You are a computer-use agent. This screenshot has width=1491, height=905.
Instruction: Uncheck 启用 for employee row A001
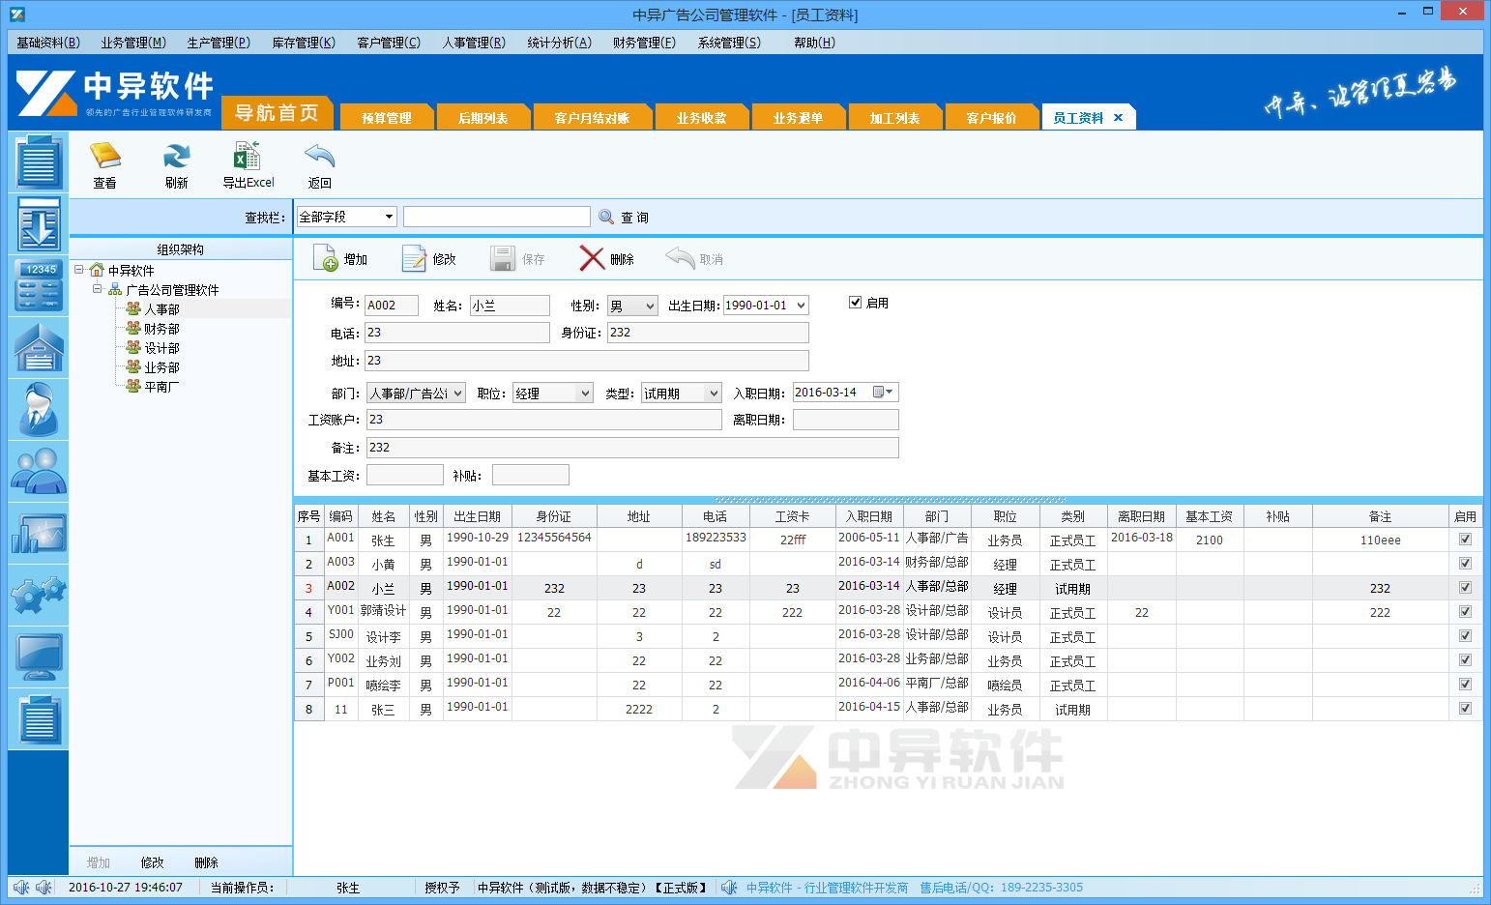click(x=1465, y=540)
